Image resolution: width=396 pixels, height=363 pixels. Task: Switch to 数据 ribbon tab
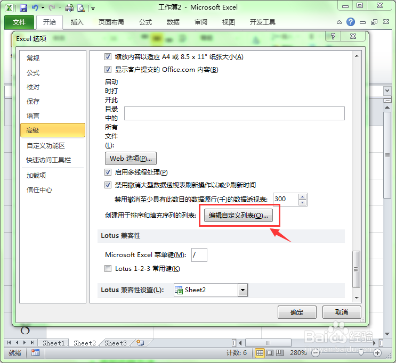coord(173,22)
